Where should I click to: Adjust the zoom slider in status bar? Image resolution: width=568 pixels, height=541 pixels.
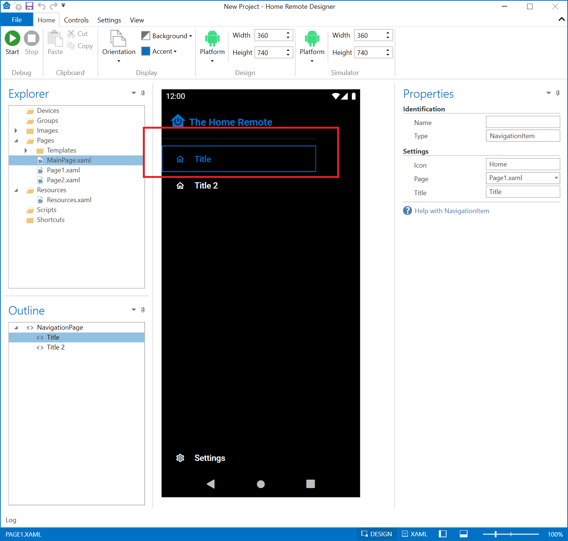coord(495,534)
